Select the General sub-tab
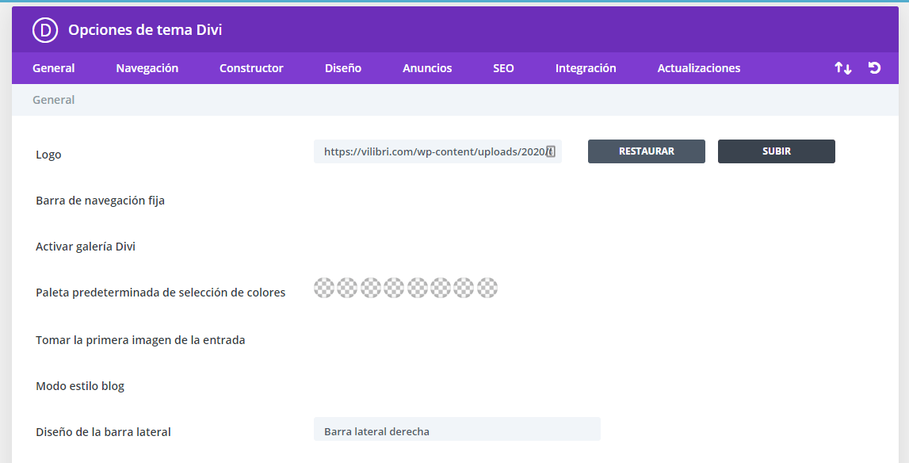The height and width of the screenshot is (463, 909). point(53,100)
